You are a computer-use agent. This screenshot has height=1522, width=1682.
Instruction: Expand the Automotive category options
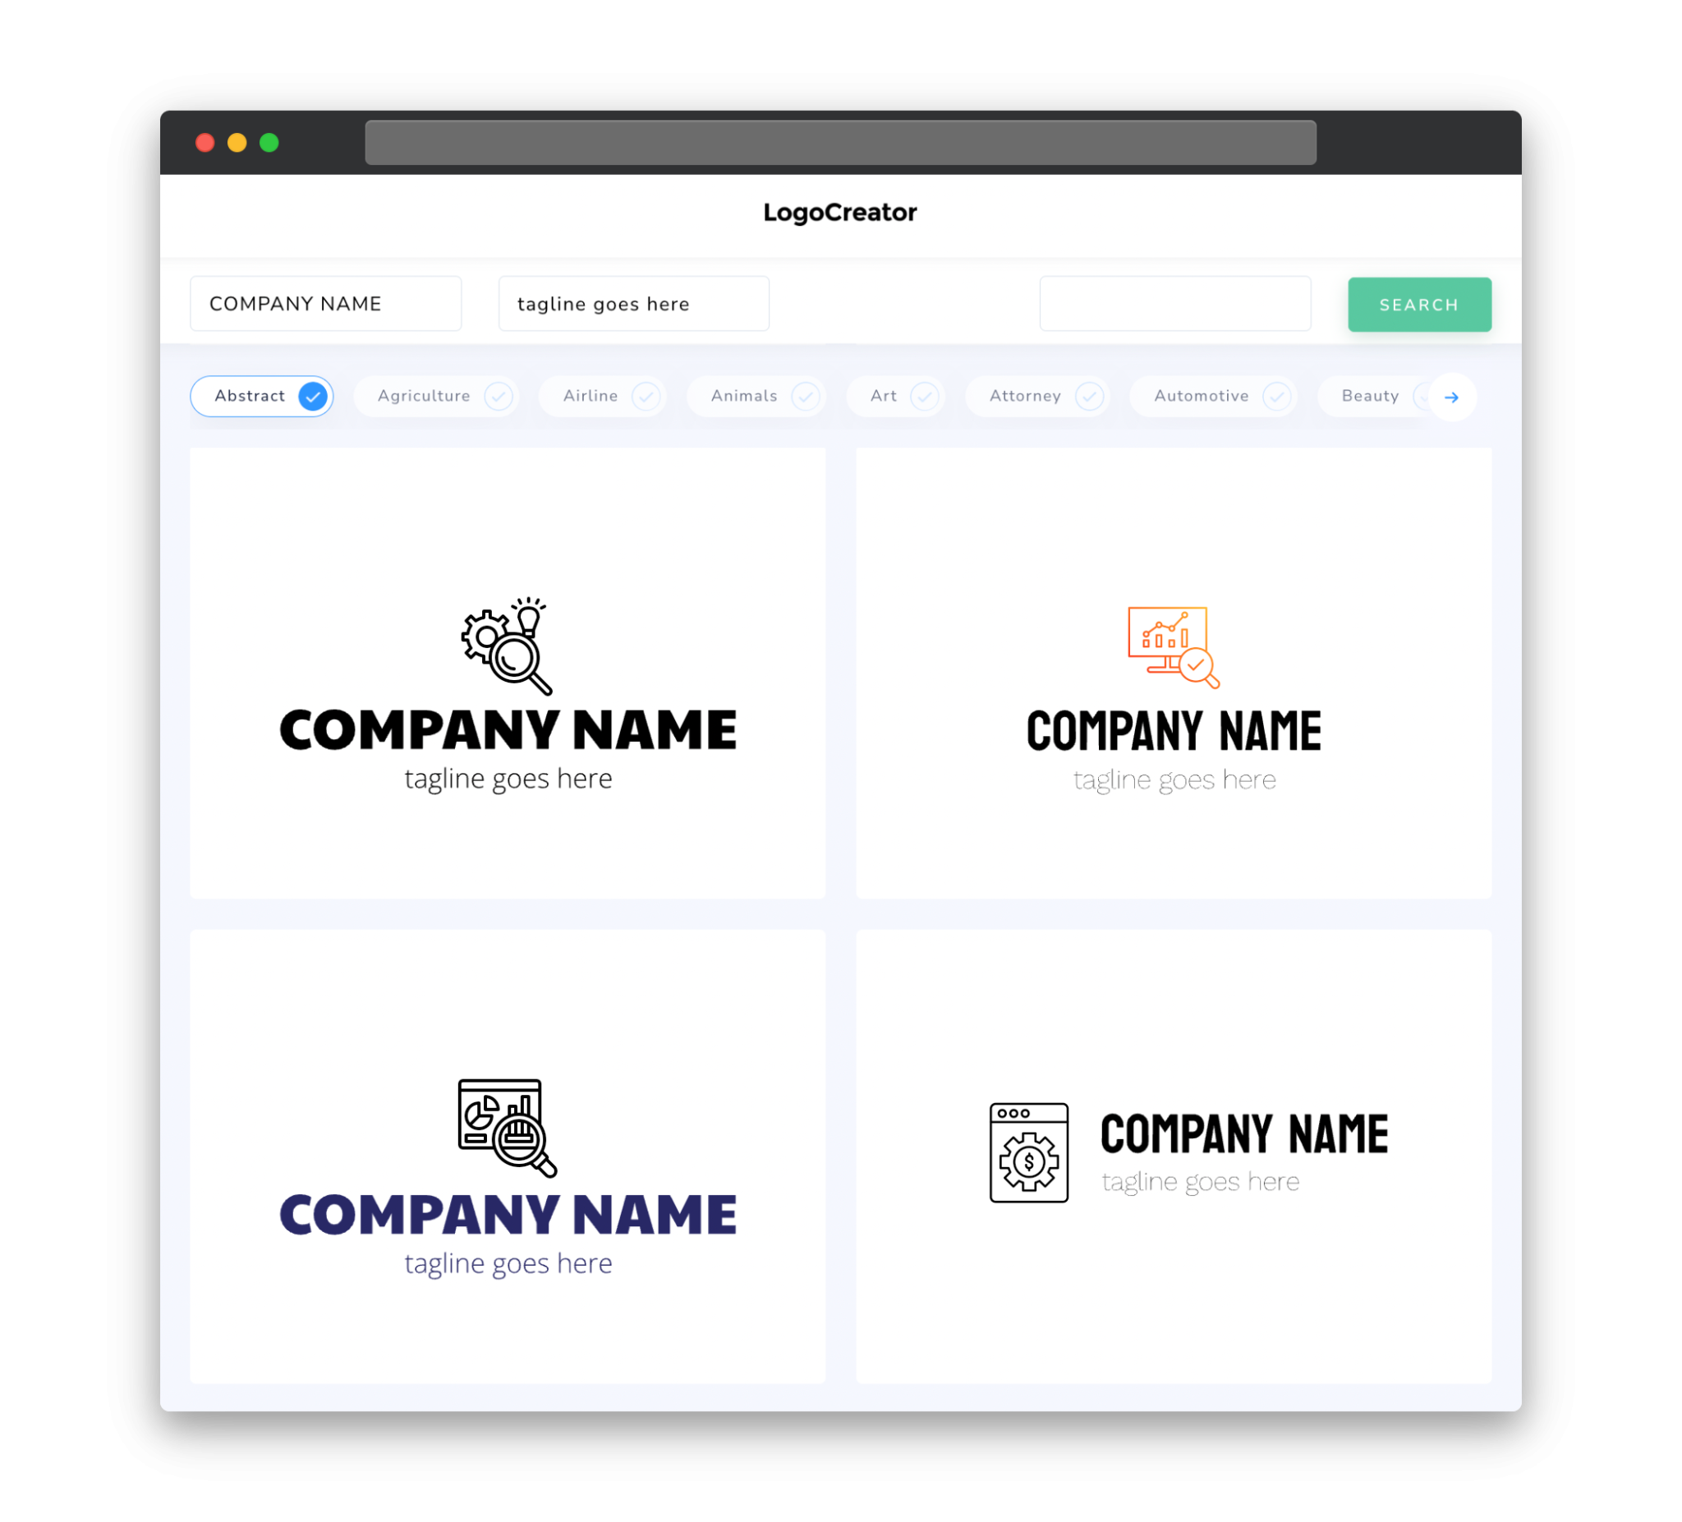click(1276, 396)
